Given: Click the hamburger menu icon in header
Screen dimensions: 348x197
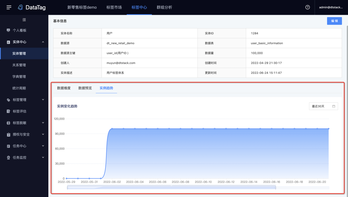Looking at the screenshot, I should (9, 7).
